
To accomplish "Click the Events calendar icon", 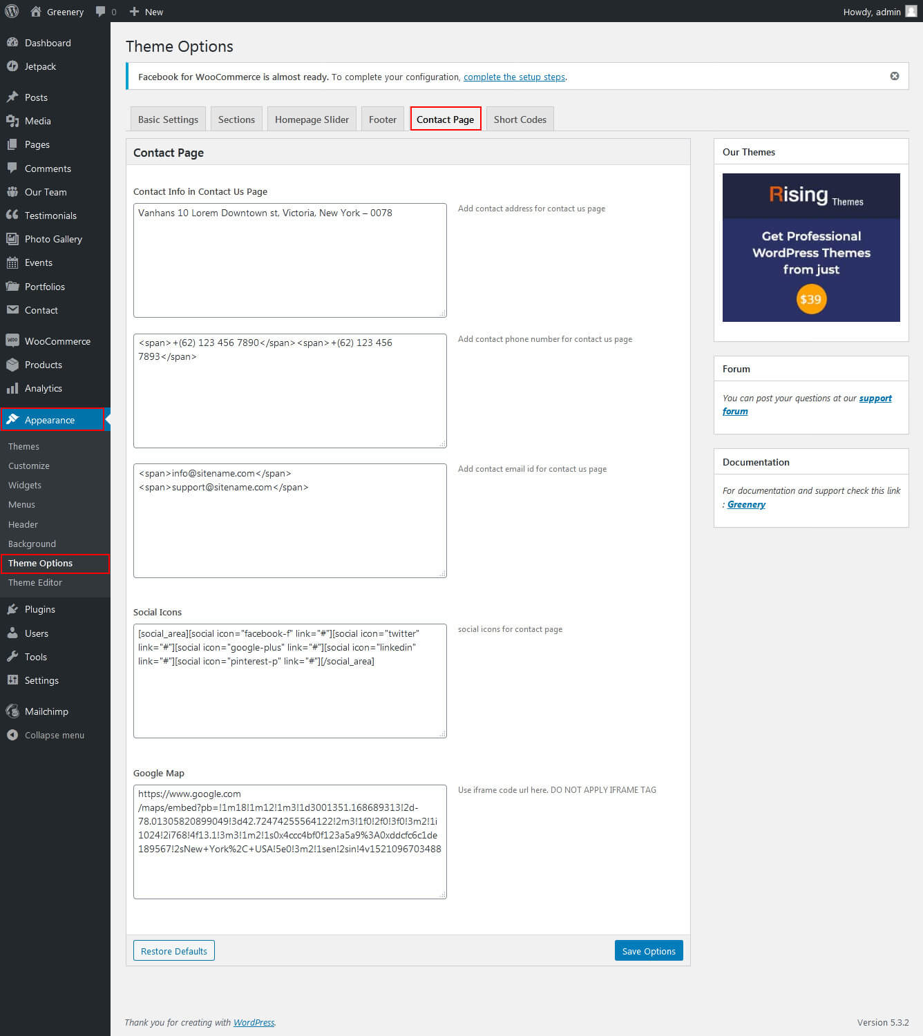I will [x=12, y=262].
